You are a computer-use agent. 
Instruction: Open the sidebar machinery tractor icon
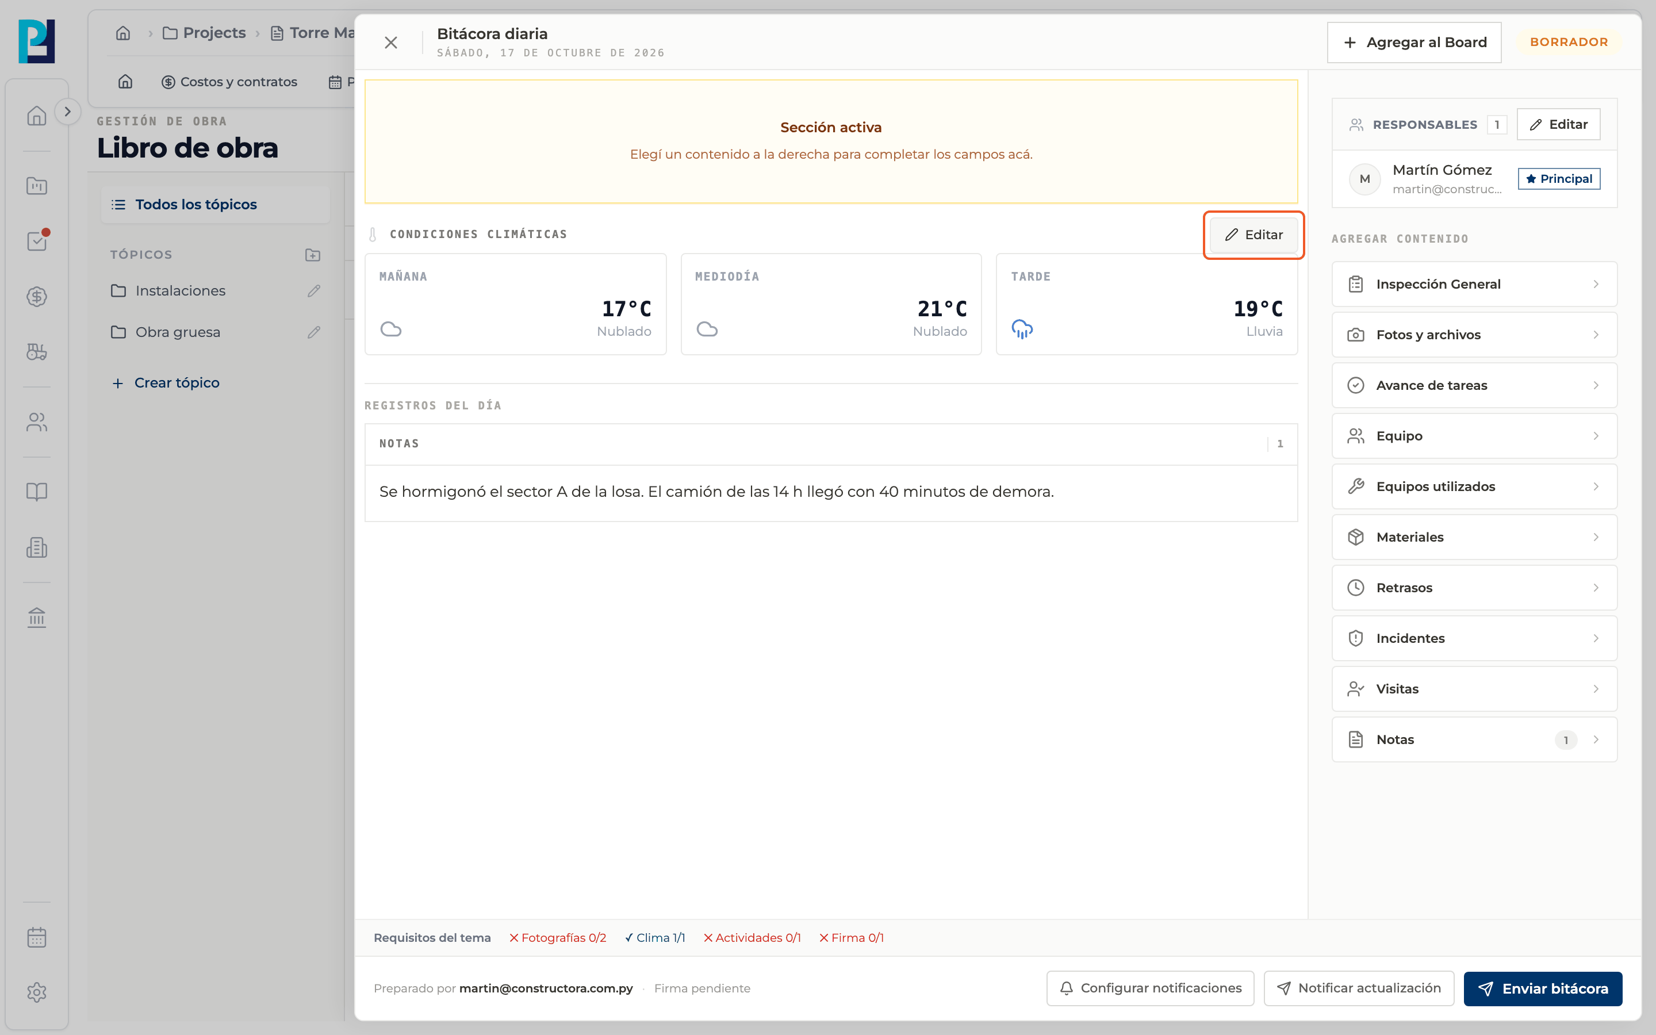click(x=37, y=352)
